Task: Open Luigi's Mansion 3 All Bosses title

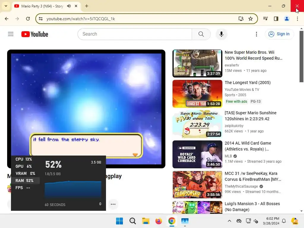Action: point(252,207)
